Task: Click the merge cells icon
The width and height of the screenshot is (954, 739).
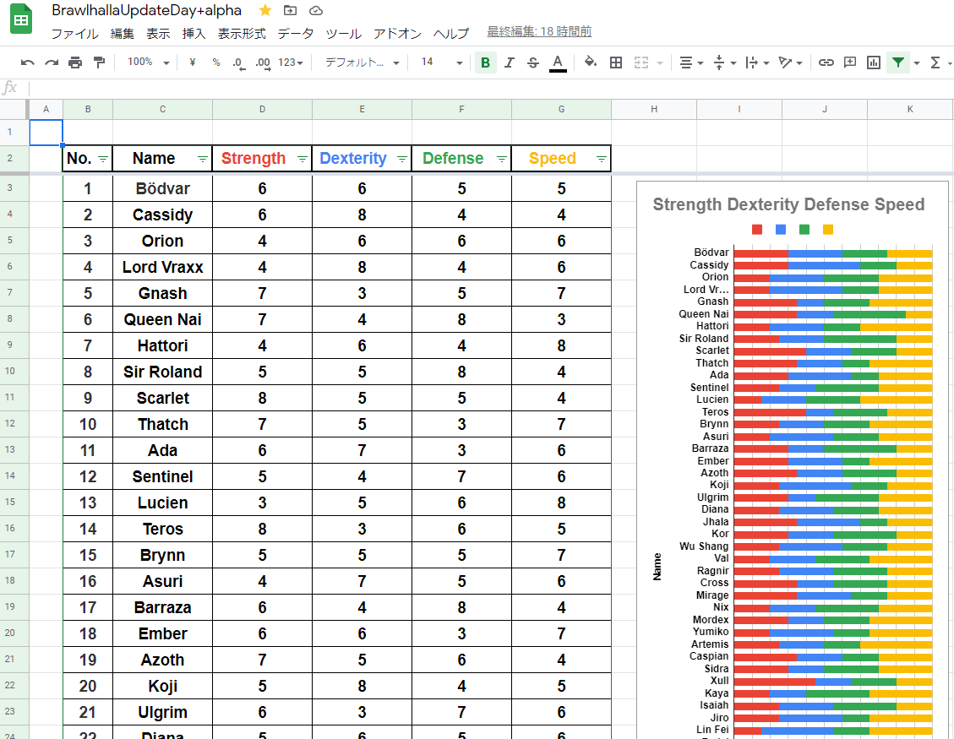Action: point(641,62)
